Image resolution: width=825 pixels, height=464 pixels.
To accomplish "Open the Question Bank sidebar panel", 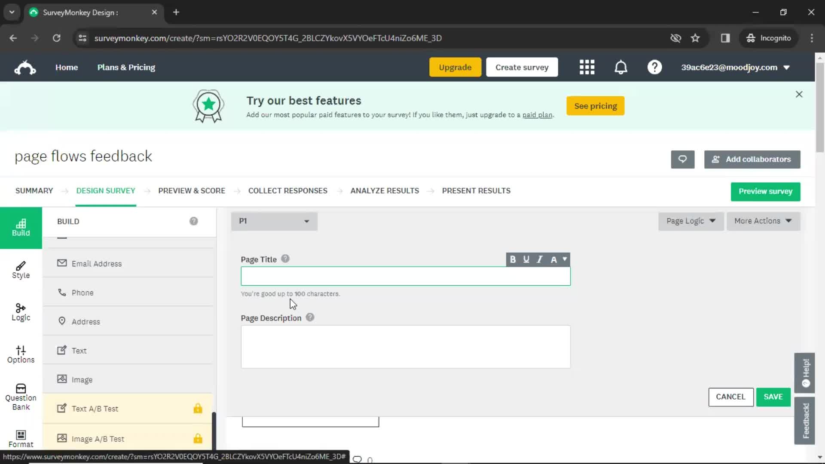I will click(x=21, y=397).
